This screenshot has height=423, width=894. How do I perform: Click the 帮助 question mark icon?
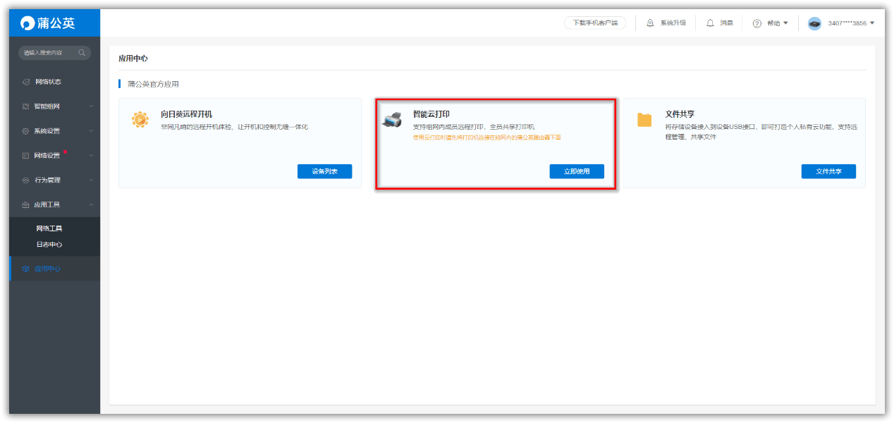(757, 23)
